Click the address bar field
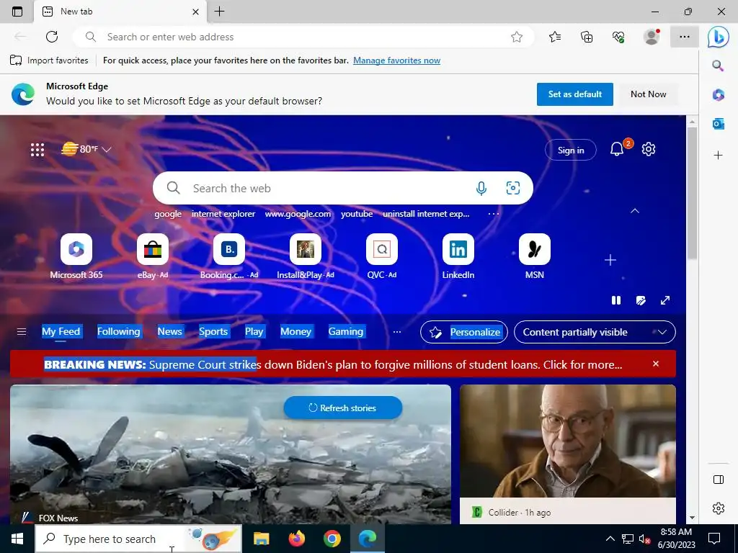The height and width of the screenshot is (553, 738). pyautogui.click(x=303, y=37)
